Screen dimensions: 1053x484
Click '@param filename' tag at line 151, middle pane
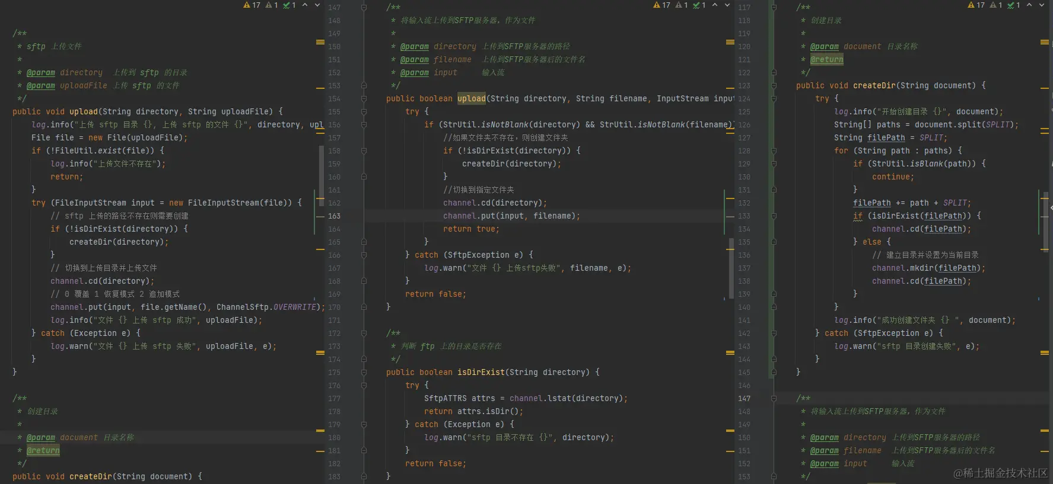[x=436, y=59]
